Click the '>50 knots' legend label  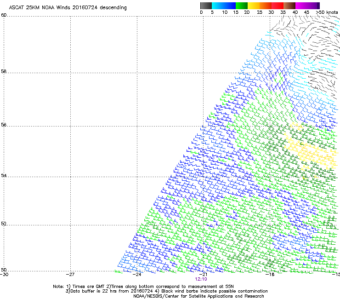(327, 12)
